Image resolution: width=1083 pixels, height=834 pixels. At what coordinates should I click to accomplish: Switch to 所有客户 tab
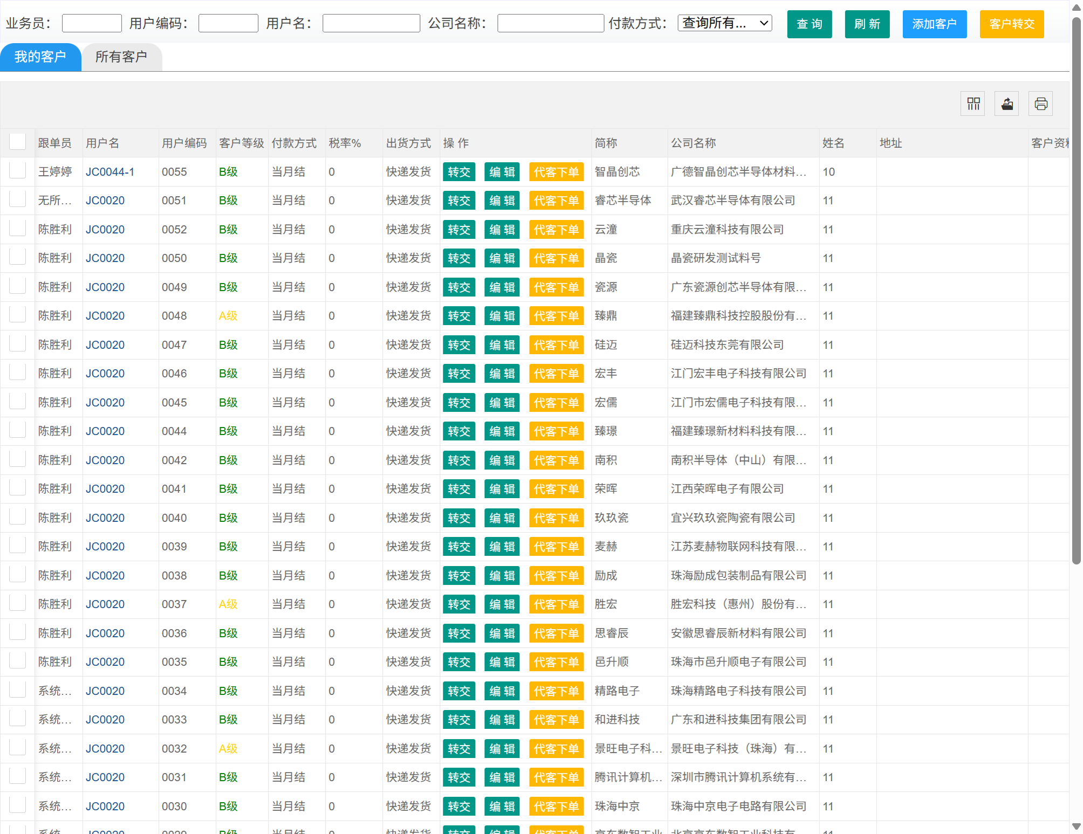pyautogui.click(x=121, y=57)
